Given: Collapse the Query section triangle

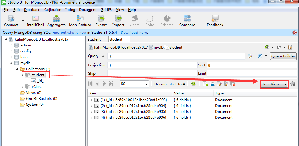Looking at the screenshot, I should click(103, 56).
